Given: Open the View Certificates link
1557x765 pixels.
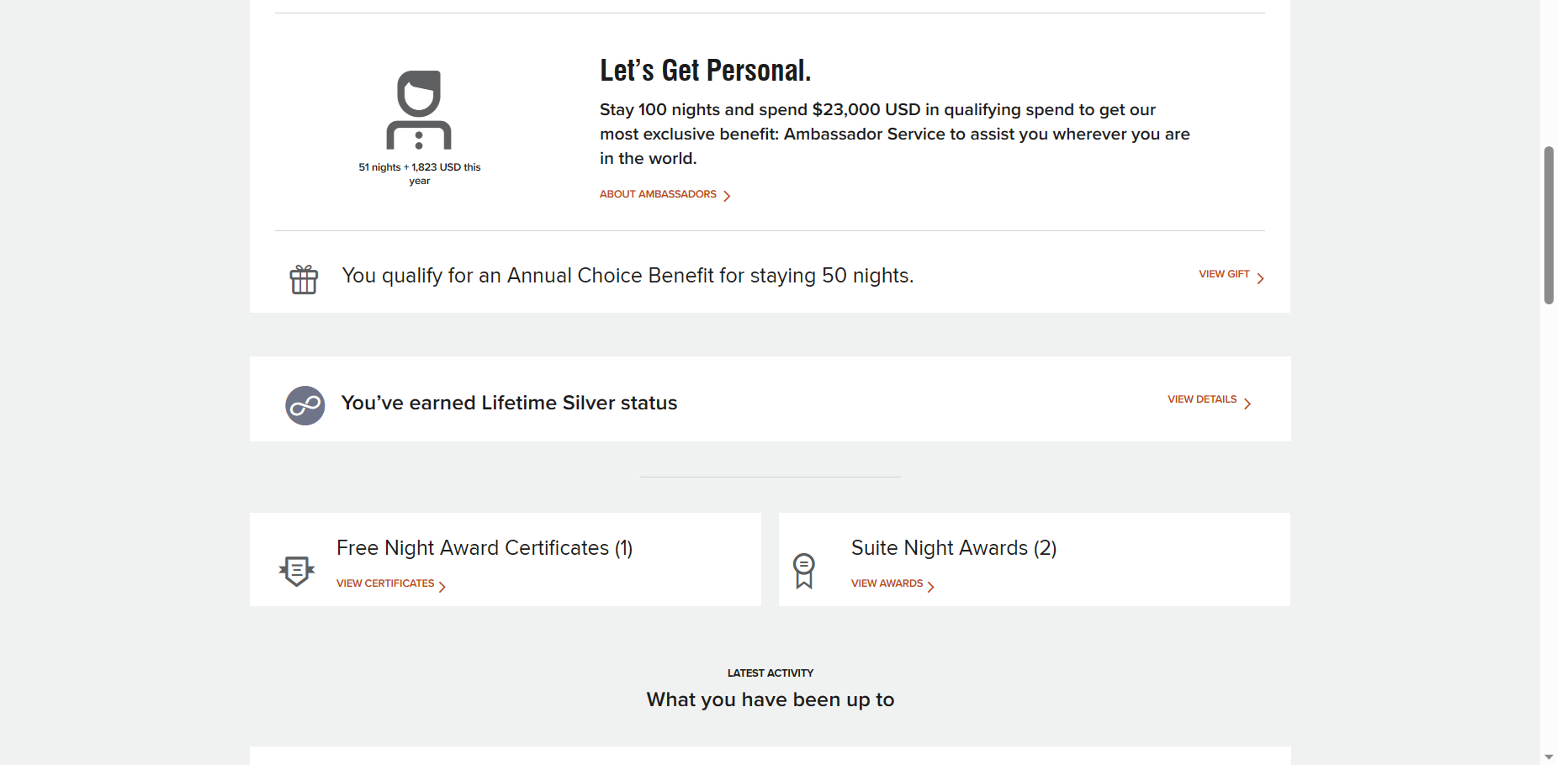Looking at the screenshot, I should tap(385, 583).
